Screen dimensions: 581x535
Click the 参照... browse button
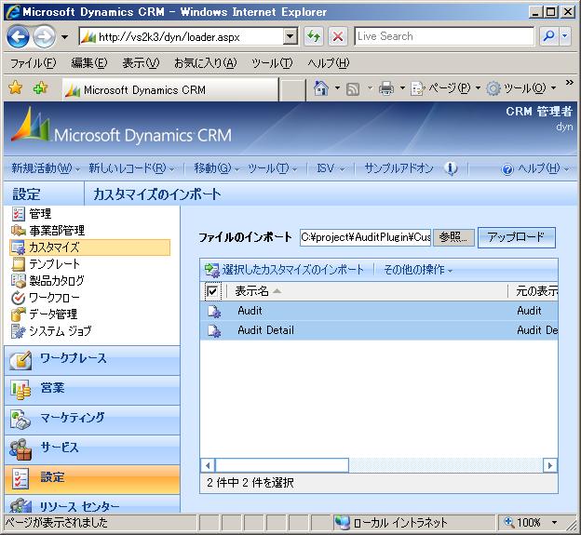[x=453, y=237]
